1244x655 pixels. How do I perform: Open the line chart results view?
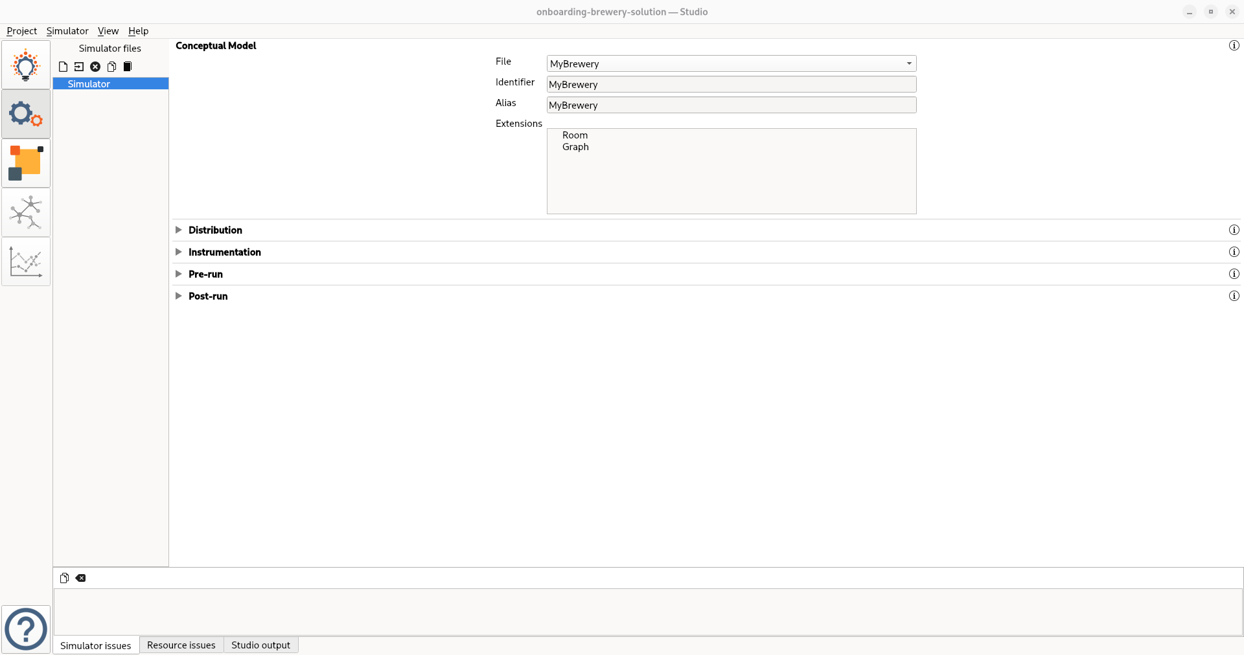[x=26, y=261]
